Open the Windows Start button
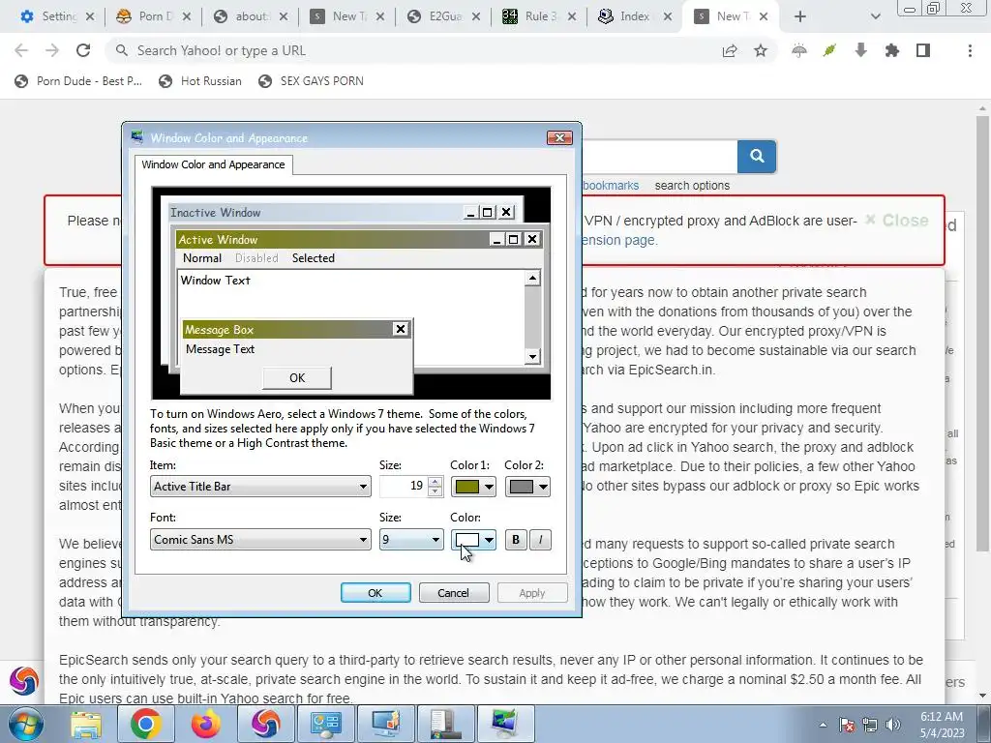Viewport: 991px width, 743px height. coord(24,724)
